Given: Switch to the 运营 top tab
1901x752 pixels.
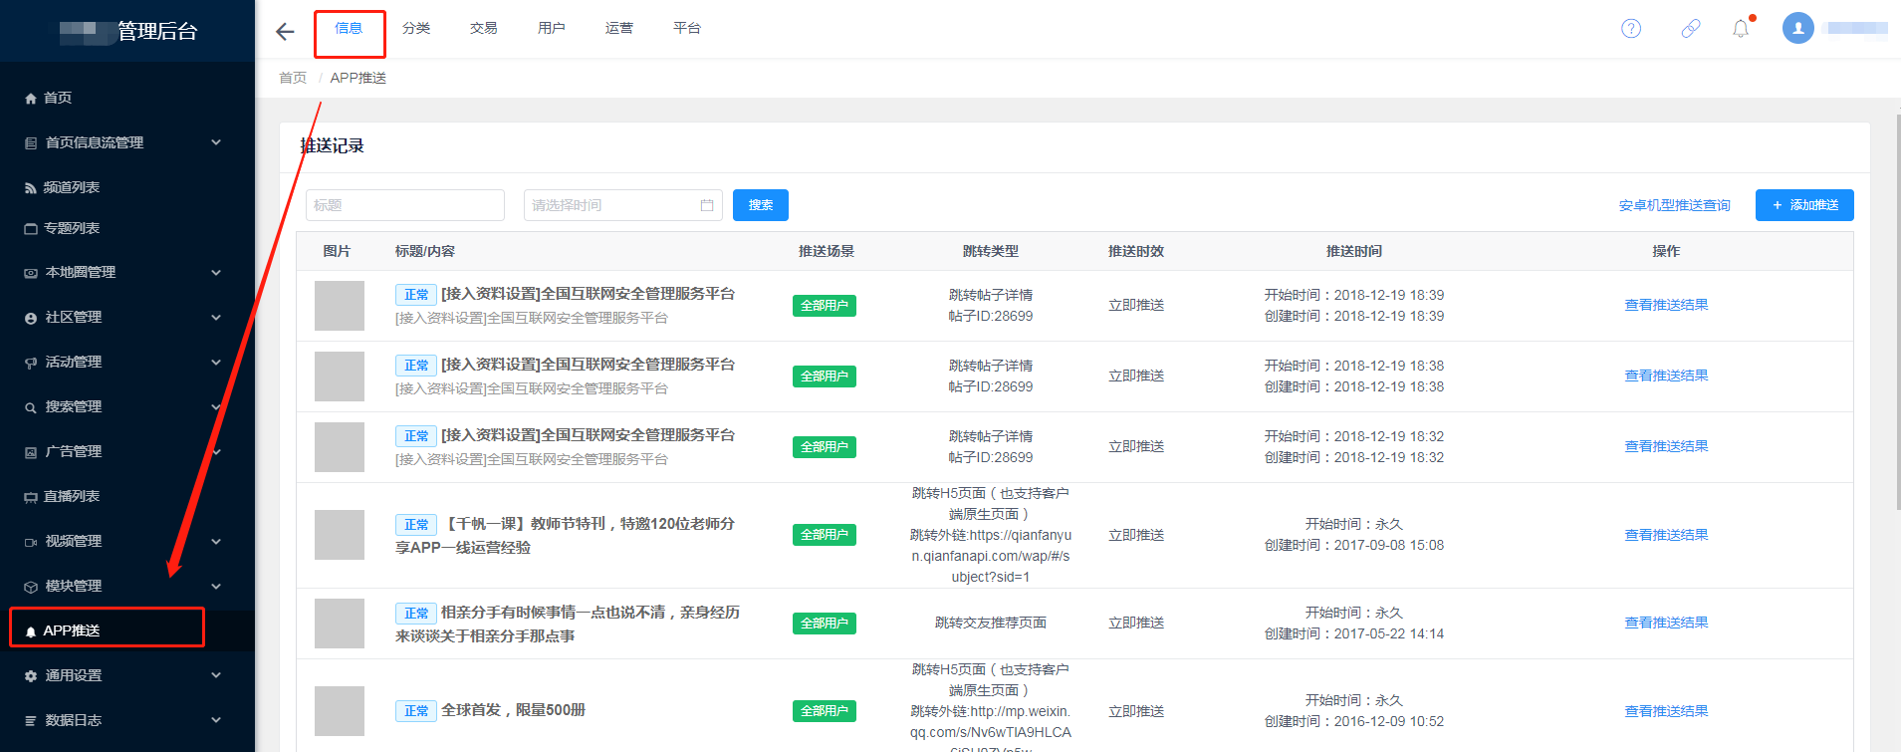Looking at the screenshot, I should 619,29.
